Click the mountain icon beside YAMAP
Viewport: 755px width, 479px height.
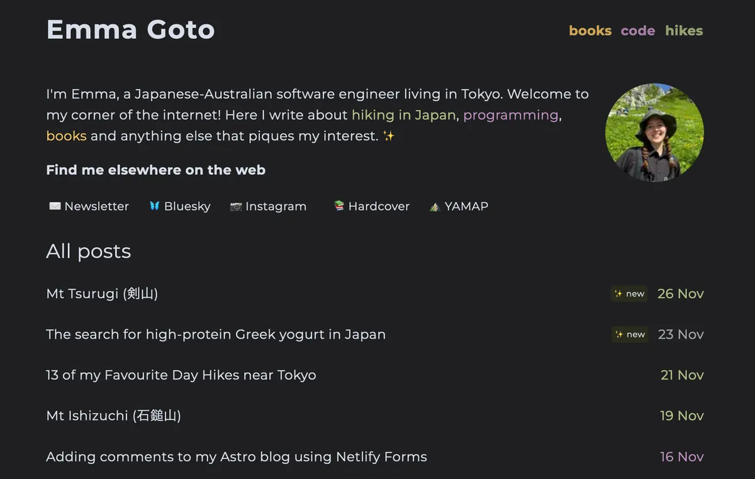click(x=434, y=206)
